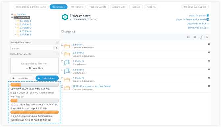Select 5. Folder 5 in the tree
The image size is (221, 127).
coord(25,35)
